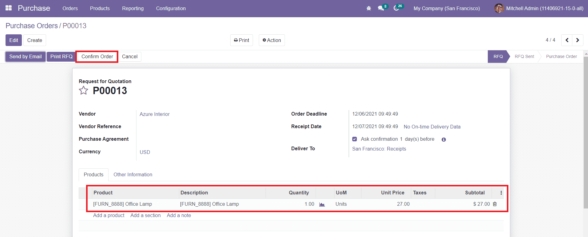Go to the previous record arrow
588x237 pixels.
coord(567,40)
